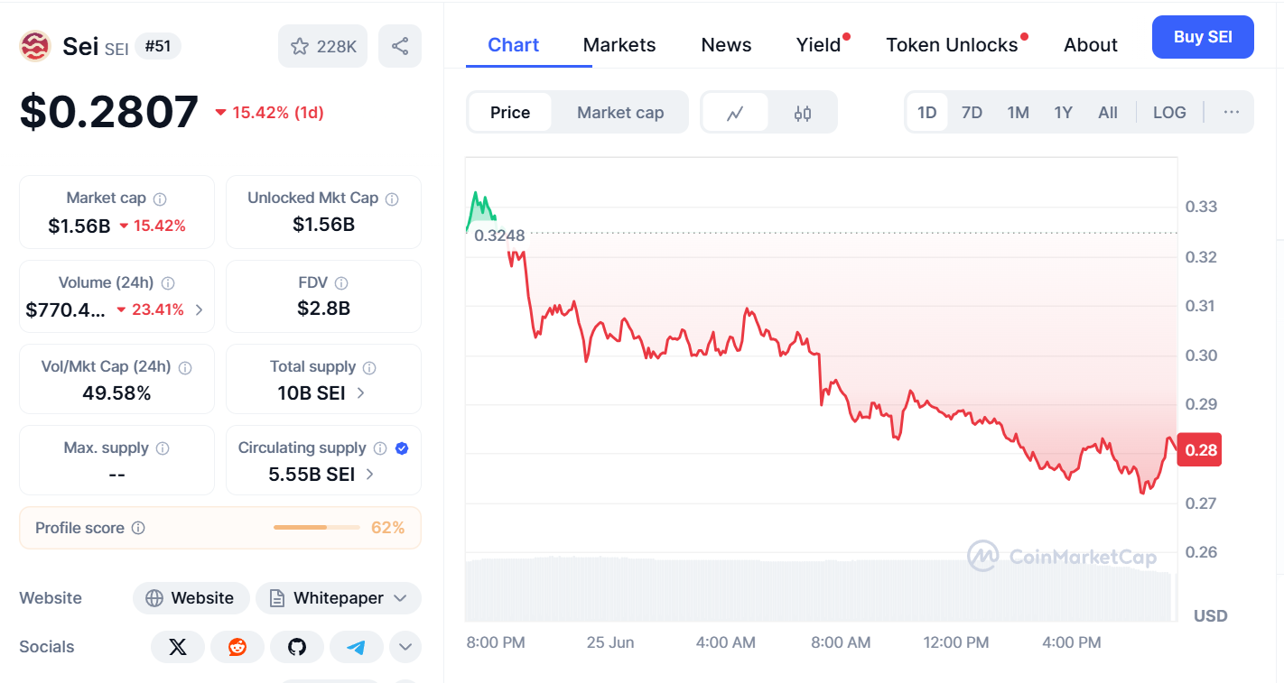
Task: Toggle the LOG scale option
Action: [1169, 113]
